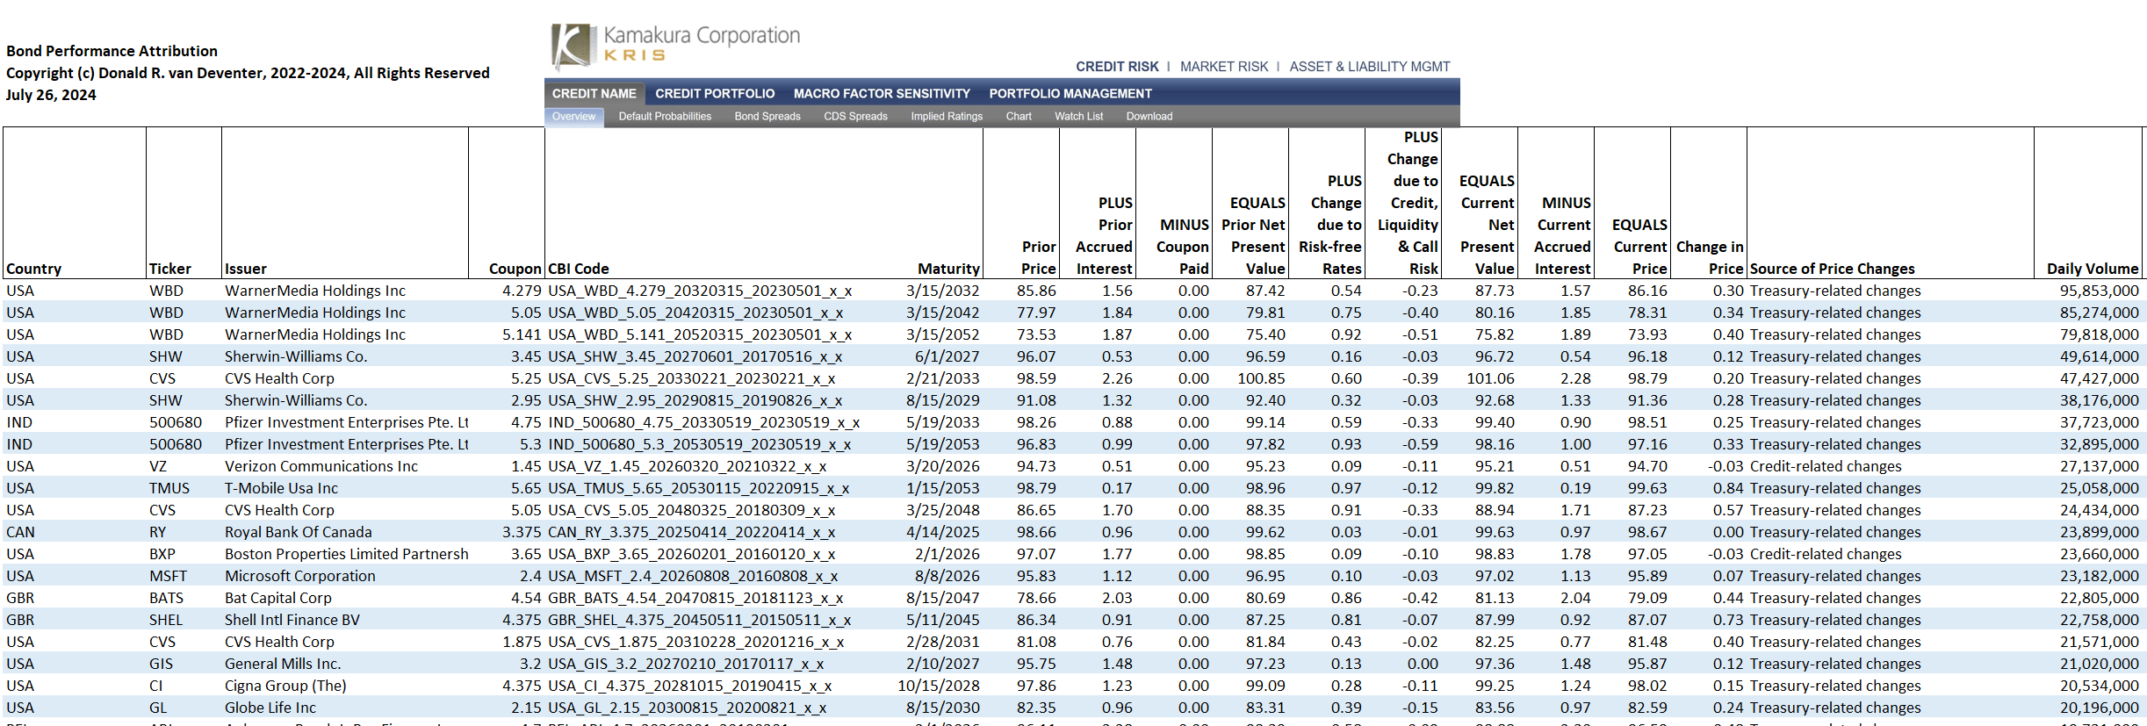
Task: Click CBI code USA_SHW_2.95_20290815_20190826_x_x
Action: (x=695, y=400)
